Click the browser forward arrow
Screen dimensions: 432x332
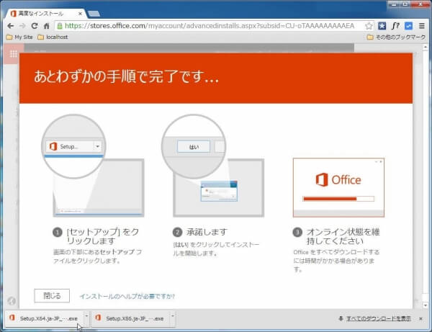[x=22, y=26]
